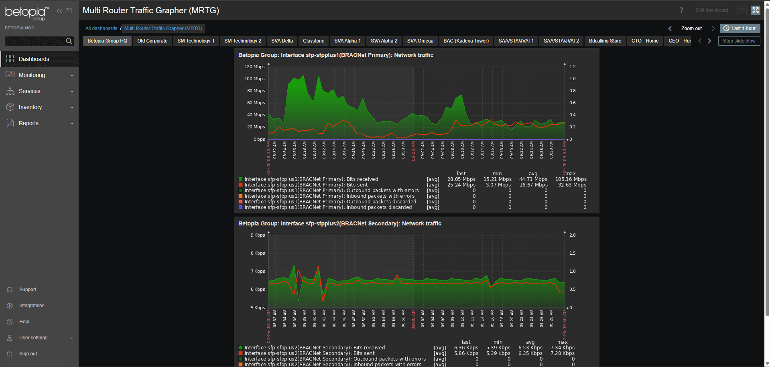This screenshot has width=770, height=367.
Task: Switch to the SVA Delta tab
Action: (282, 41)
